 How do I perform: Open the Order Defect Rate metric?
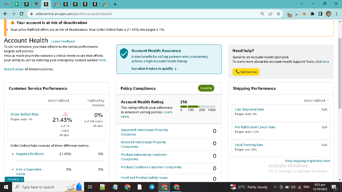click(x=25, y=114)
